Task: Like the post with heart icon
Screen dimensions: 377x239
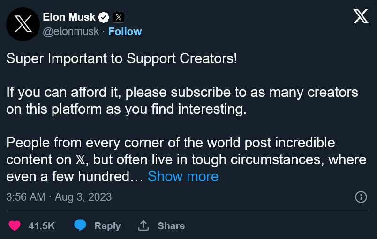Action: pyautogui.click(x=15, y=226)
